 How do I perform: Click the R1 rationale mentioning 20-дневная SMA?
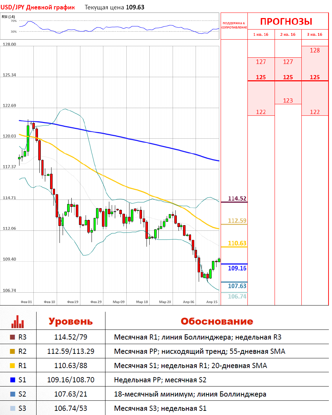[x=190, y=366]
